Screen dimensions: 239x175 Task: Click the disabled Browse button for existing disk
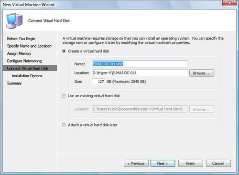(202, 109)
